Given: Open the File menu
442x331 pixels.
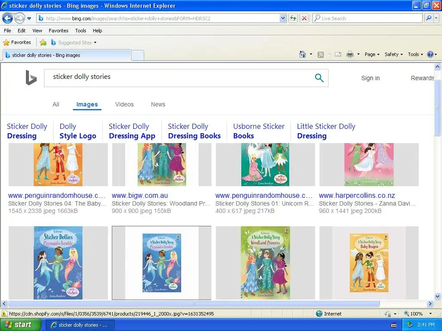Looking at the screenshot, I should tap(8, 31).
